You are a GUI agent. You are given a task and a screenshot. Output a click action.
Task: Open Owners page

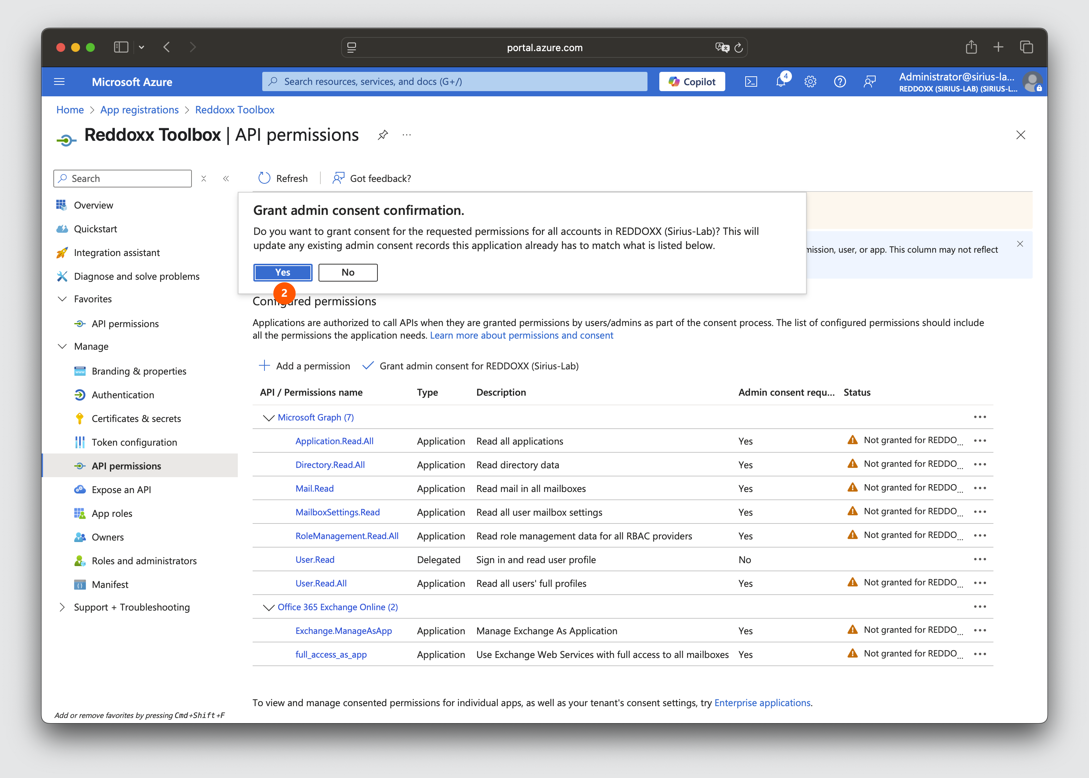(x=107, y=538)
